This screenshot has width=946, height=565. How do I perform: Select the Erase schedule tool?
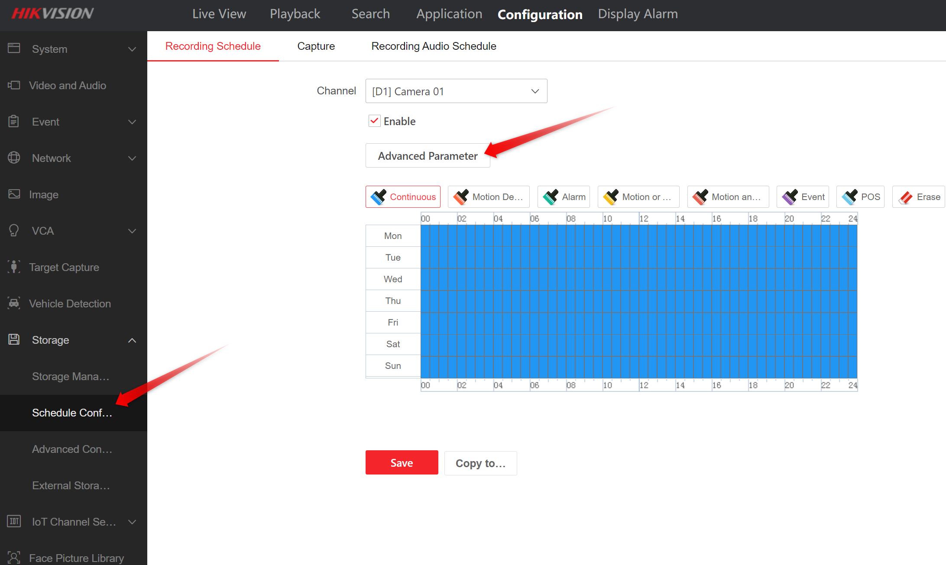[918, 197]
